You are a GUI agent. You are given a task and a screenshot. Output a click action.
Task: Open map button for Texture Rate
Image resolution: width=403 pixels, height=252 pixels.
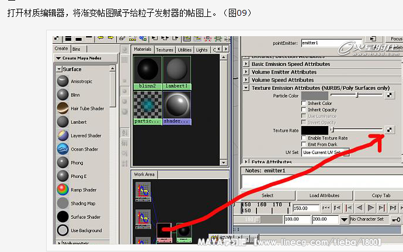click(390, 130)
